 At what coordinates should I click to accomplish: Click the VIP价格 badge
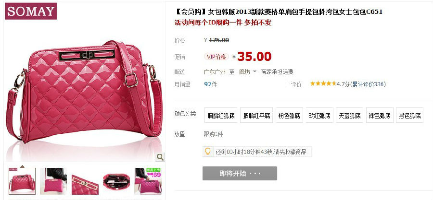pyautogui.click(x=216, y=57)
